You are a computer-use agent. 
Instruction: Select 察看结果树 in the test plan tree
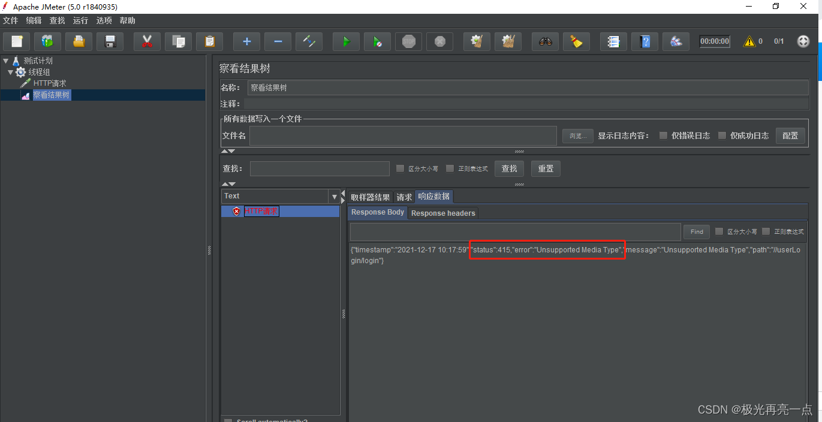click(x=52, y=95)
